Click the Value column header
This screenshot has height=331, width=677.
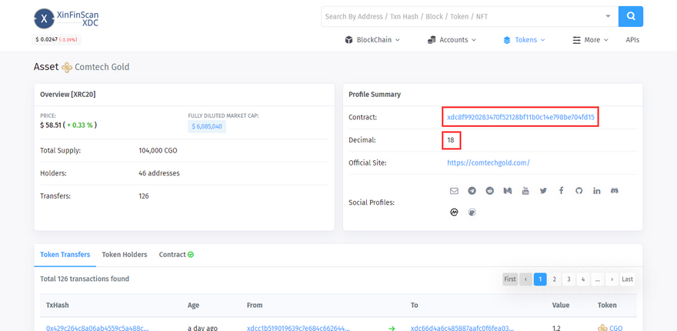(561, 305)
